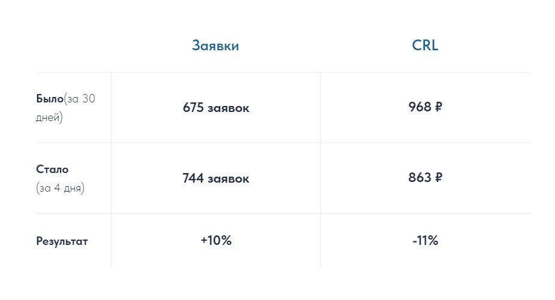Click the '(за 4 дня)' subtext
The height and width of the screenshot is (300, 555).
tap(60, 188)
